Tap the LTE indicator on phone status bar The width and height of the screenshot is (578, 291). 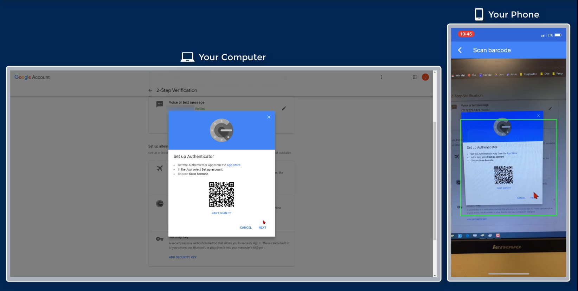click(550, 35)
